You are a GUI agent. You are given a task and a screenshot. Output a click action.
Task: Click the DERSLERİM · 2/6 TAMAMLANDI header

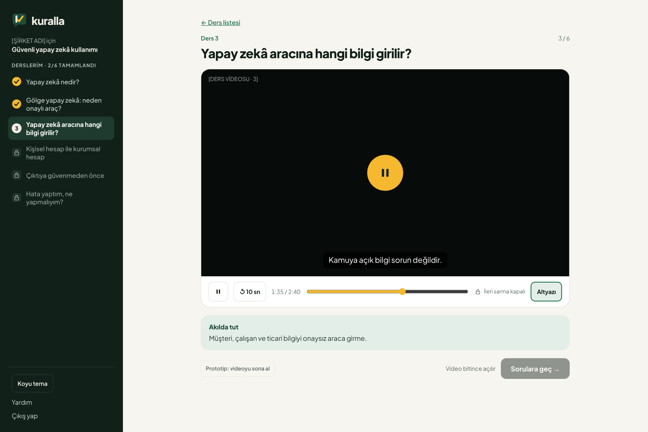coord(54,65)
